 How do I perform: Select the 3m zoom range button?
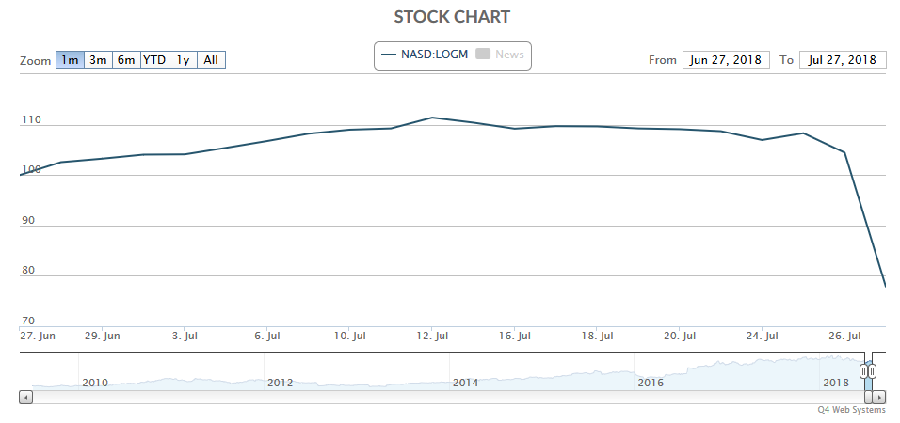coord(98,59)
